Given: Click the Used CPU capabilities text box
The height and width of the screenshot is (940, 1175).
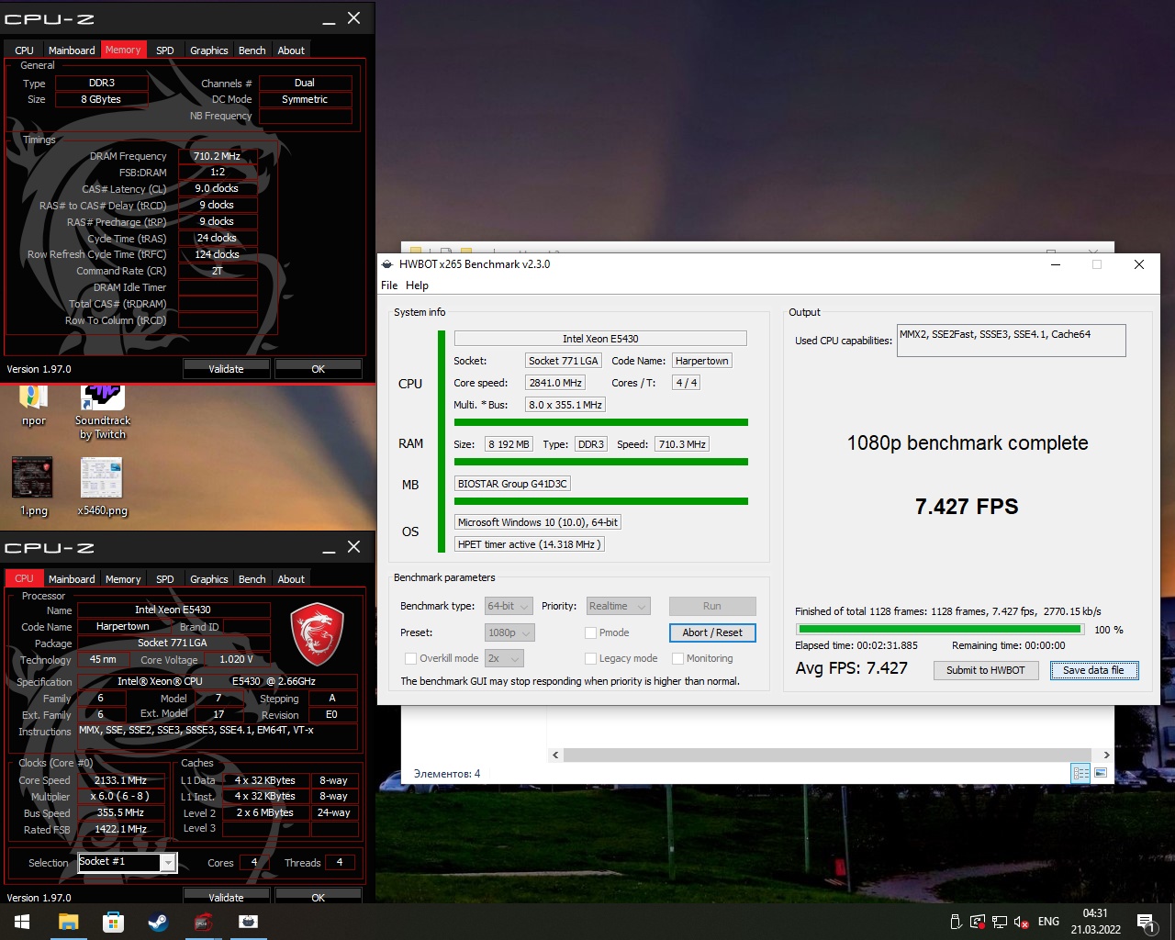Looking at the screenshot, I should pos(1011,341).
